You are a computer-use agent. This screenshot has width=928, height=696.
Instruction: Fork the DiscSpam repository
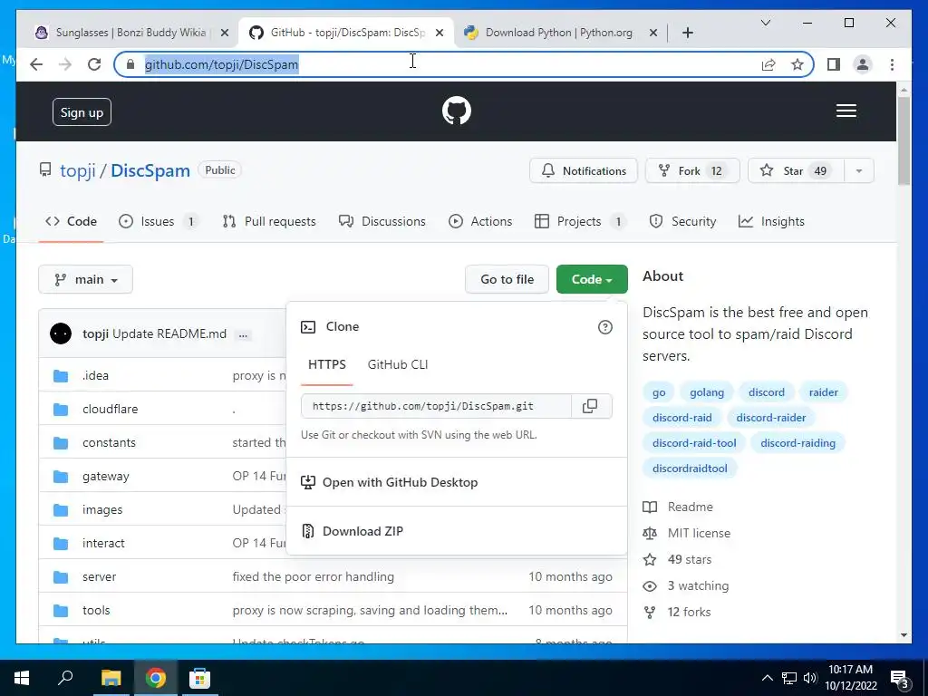click(692, 171)
